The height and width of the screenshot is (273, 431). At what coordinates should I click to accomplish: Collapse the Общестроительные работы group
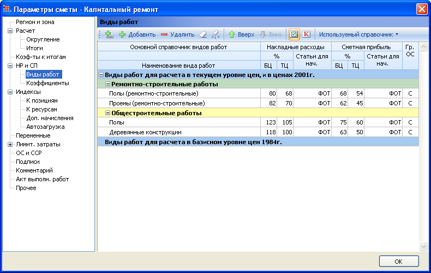coord(108,113)
